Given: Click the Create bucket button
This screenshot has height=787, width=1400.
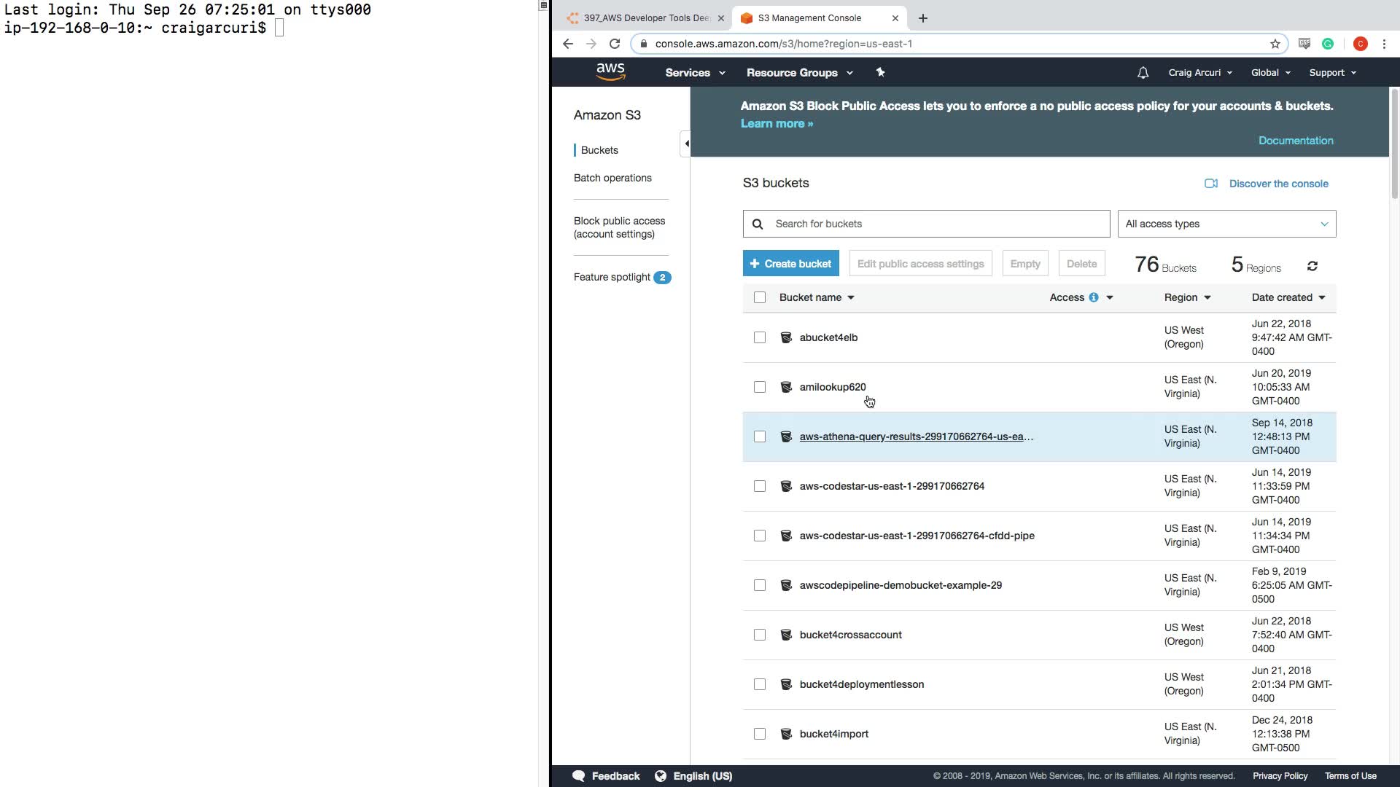Looking at the screenshot, I should pyautogui.click(x=790, y=264).
